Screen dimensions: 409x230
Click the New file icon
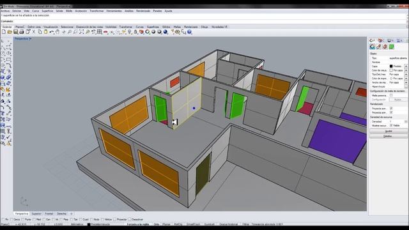[4, 32]
